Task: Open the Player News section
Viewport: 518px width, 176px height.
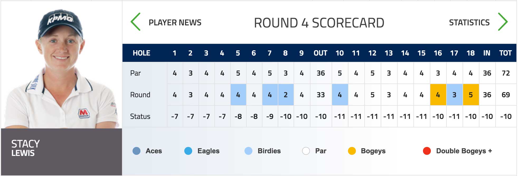Action: [x=175, y=23]
